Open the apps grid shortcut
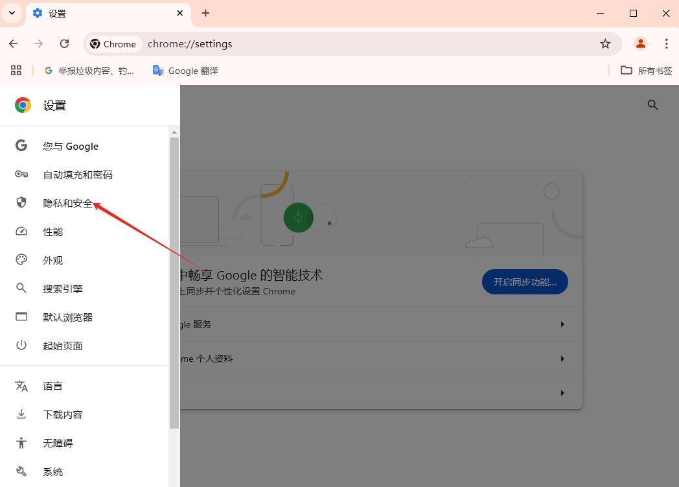This screenshot has height=487, width=679. click(x=16, y=70)
